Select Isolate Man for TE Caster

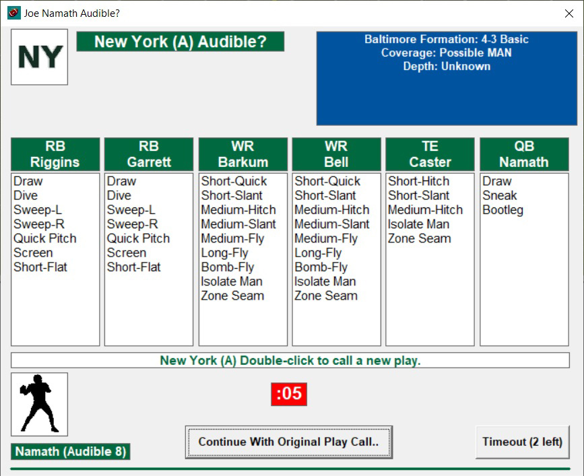pos(418,224)
